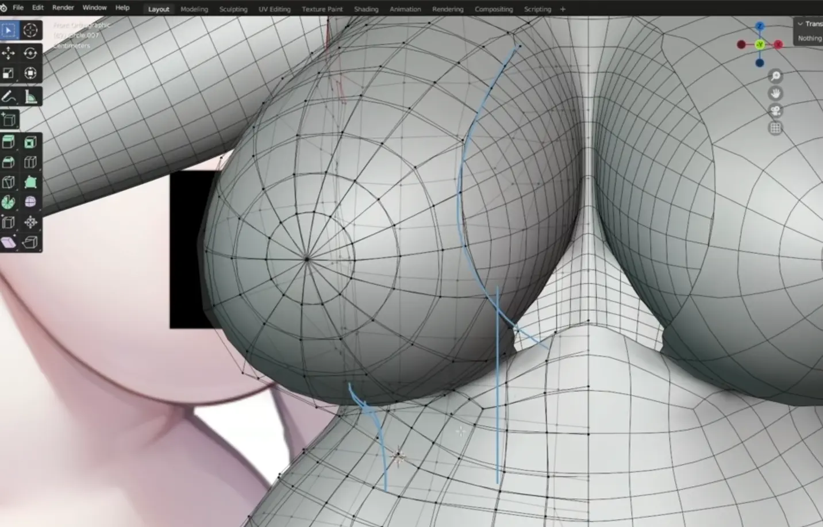
Task: Choose the Inset Faces tool
Action: pos(30,142)
